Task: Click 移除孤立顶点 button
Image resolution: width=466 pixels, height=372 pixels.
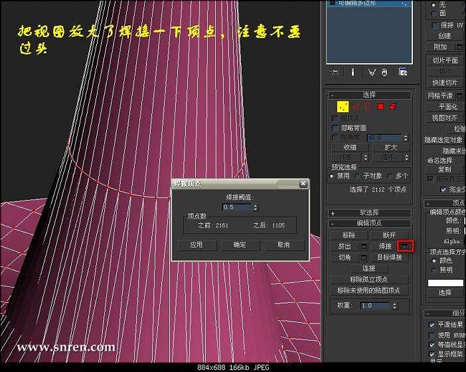Action: pyautogui.click(x=369, y=280)
